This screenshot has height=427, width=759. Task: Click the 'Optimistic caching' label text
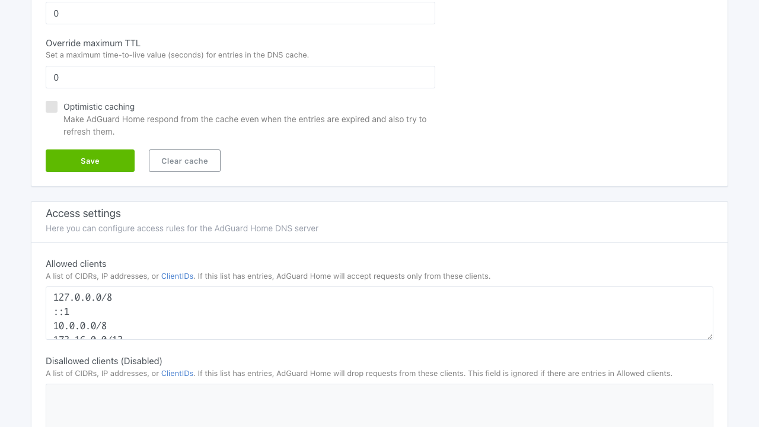click(99, 107)
